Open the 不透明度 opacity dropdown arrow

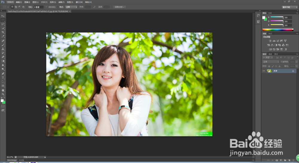[297, 62]
